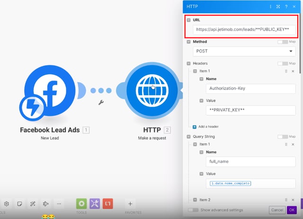Click the OK button
The image size is (303, 219).
(x=292, y=210)
